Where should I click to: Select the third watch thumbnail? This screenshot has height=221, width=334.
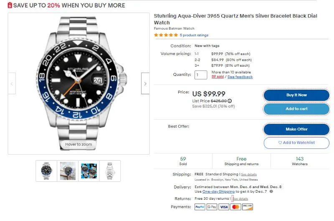(89, 171)
